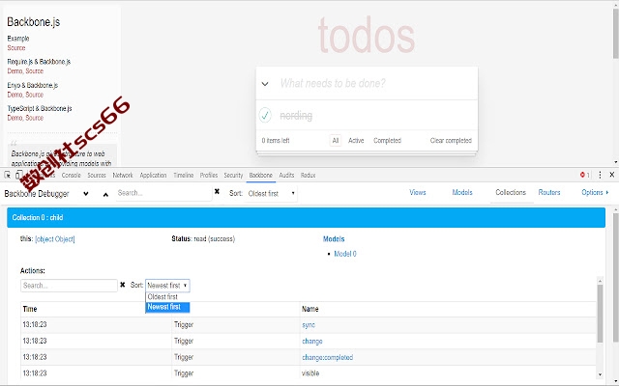619x386 pixels.
Task: Open DevTools kebab menu
Action: [x=600, y=175]
